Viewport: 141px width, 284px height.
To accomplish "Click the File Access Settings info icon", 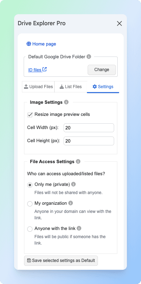I will click(78, 161).
